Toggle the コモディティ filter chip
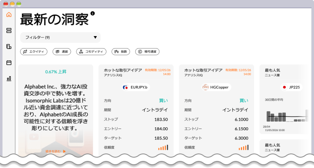314x168 pixels. click(91, 51)
